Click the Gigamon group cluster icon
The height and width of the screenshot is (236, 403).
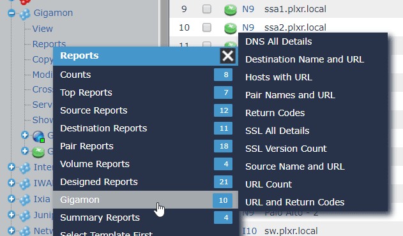(x=25, y=14)
